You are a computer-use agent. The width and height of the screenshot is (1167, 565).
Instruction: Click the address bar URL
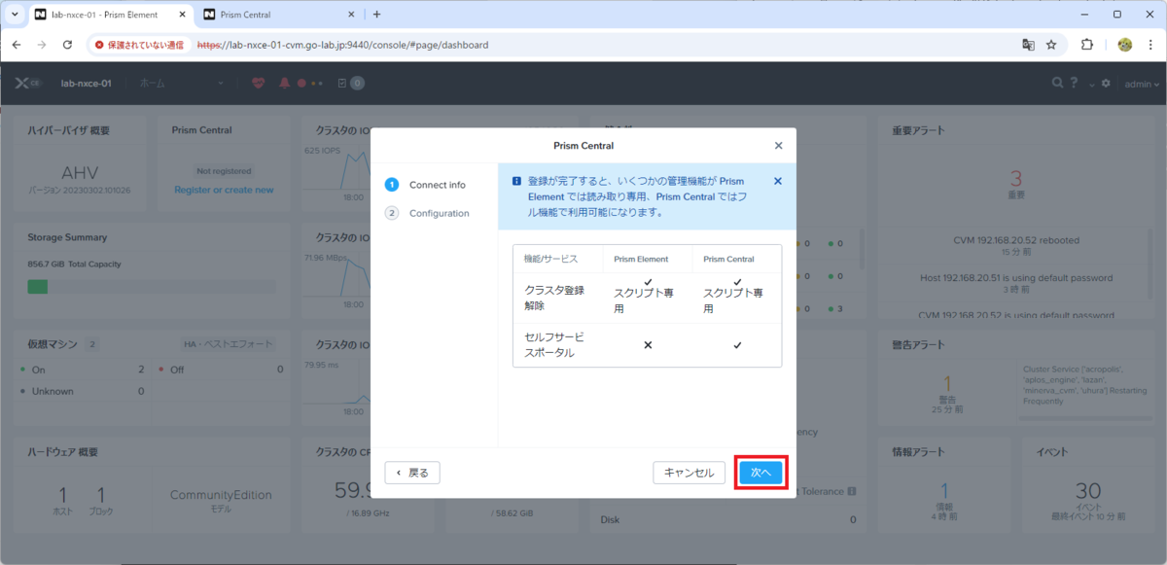(342, 45)
